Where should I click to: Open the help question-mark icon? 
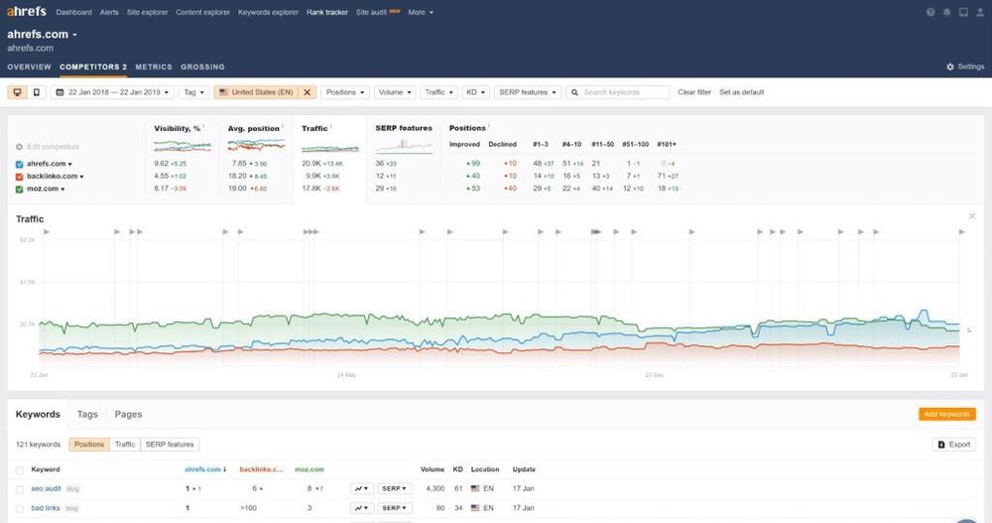coord(930,12)
